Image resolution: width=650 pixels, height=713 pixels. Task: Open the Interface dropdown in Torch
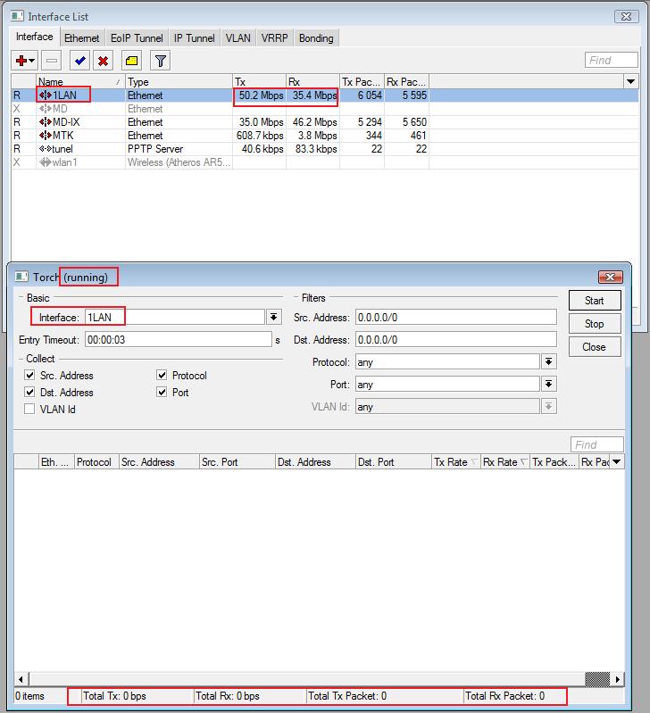[x=273, y=318]
